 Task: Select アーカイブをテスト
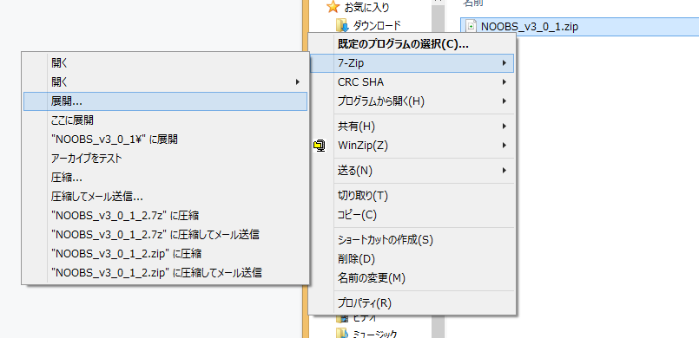click(x=165, y=159)
